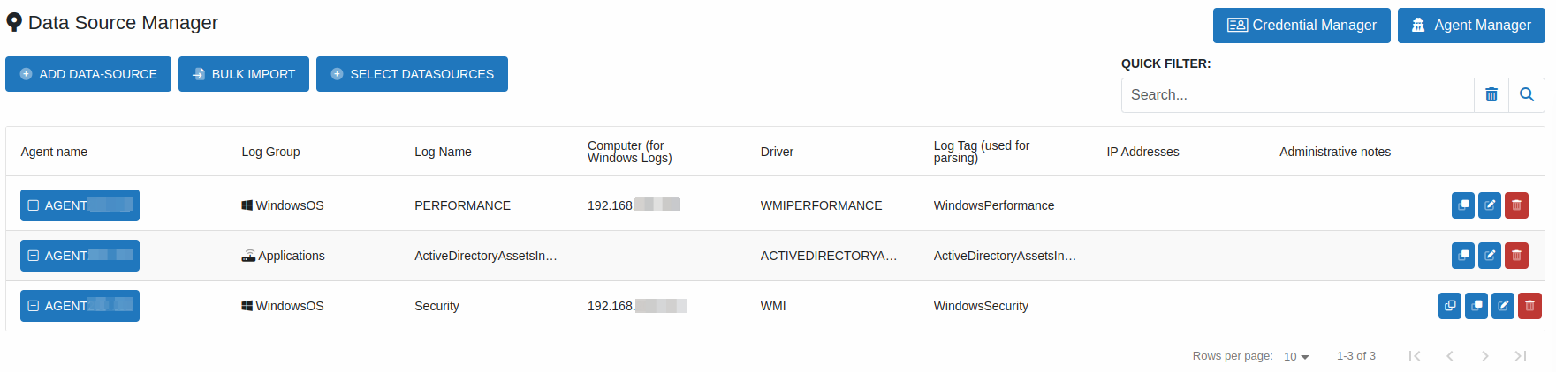The image size is (1556, 372).
Task: Delete the PERFORMANCE data source row
Action: (1516, 205)
